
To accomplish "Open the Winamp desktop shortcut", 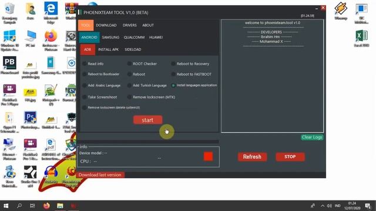I will [341, 11].
